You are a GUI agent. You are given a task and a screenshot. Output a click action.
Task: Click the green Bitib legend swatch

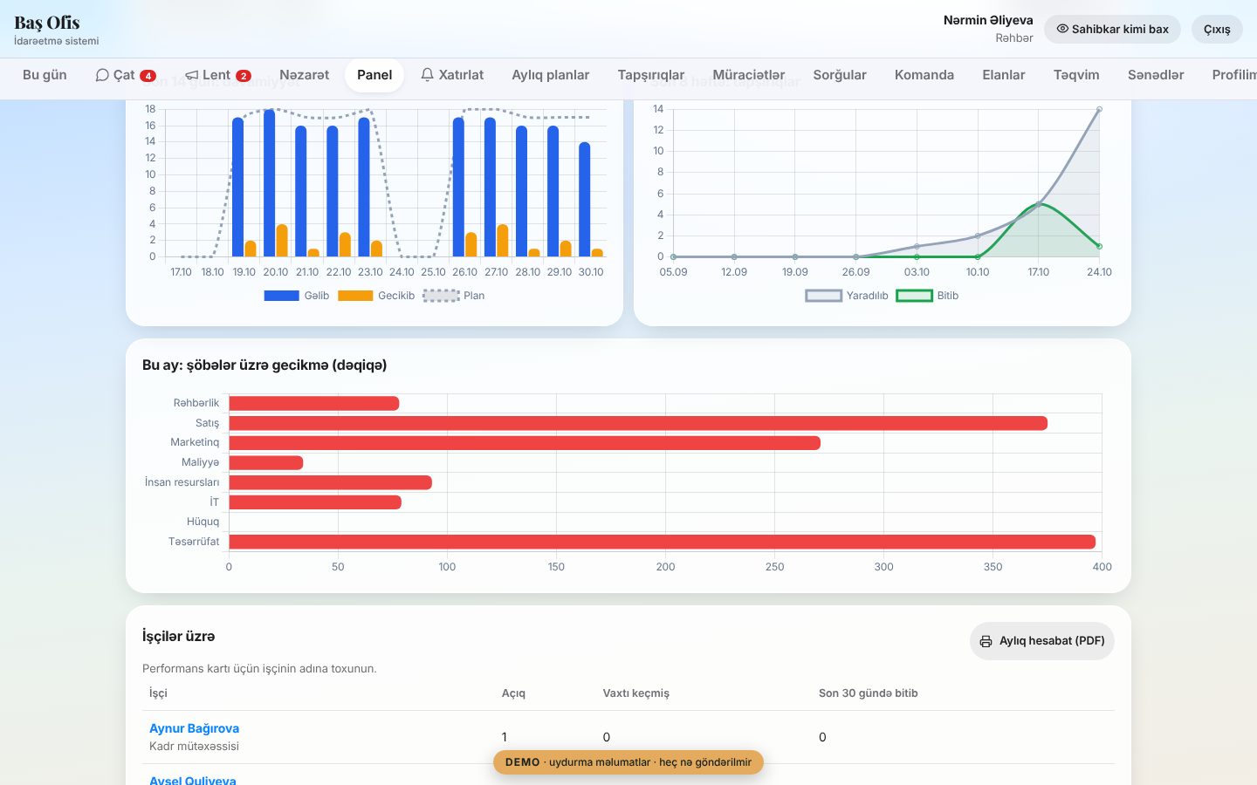[x=914, y=296]
